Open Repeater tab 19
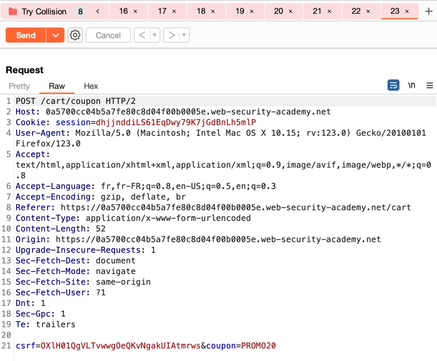This screenshot has width=437, height=361. click(239, 11)
